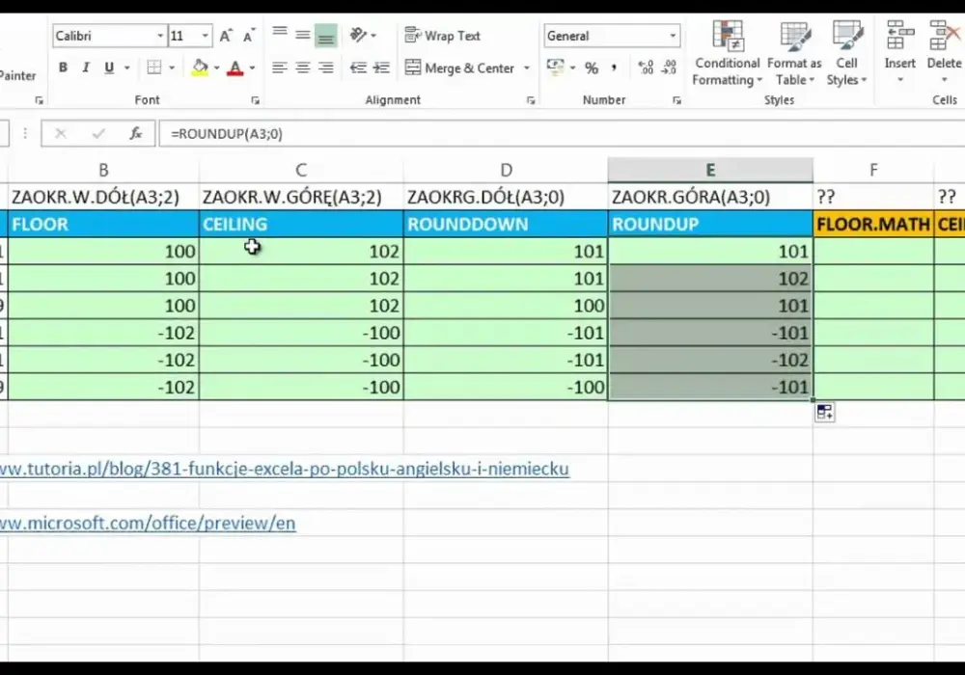965x675 pixels.
Task: Open Format as Table gallery
Action: click(x=794, y=53)
